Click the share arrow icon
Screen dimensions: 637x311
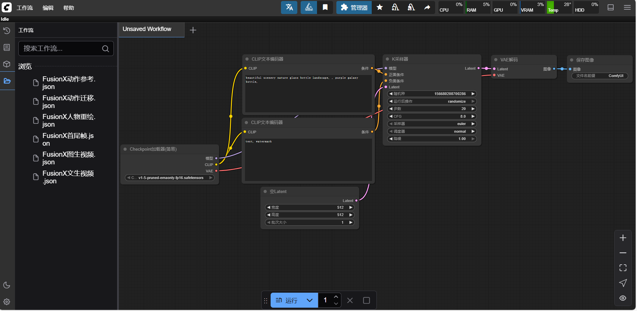tap(427, 7)
